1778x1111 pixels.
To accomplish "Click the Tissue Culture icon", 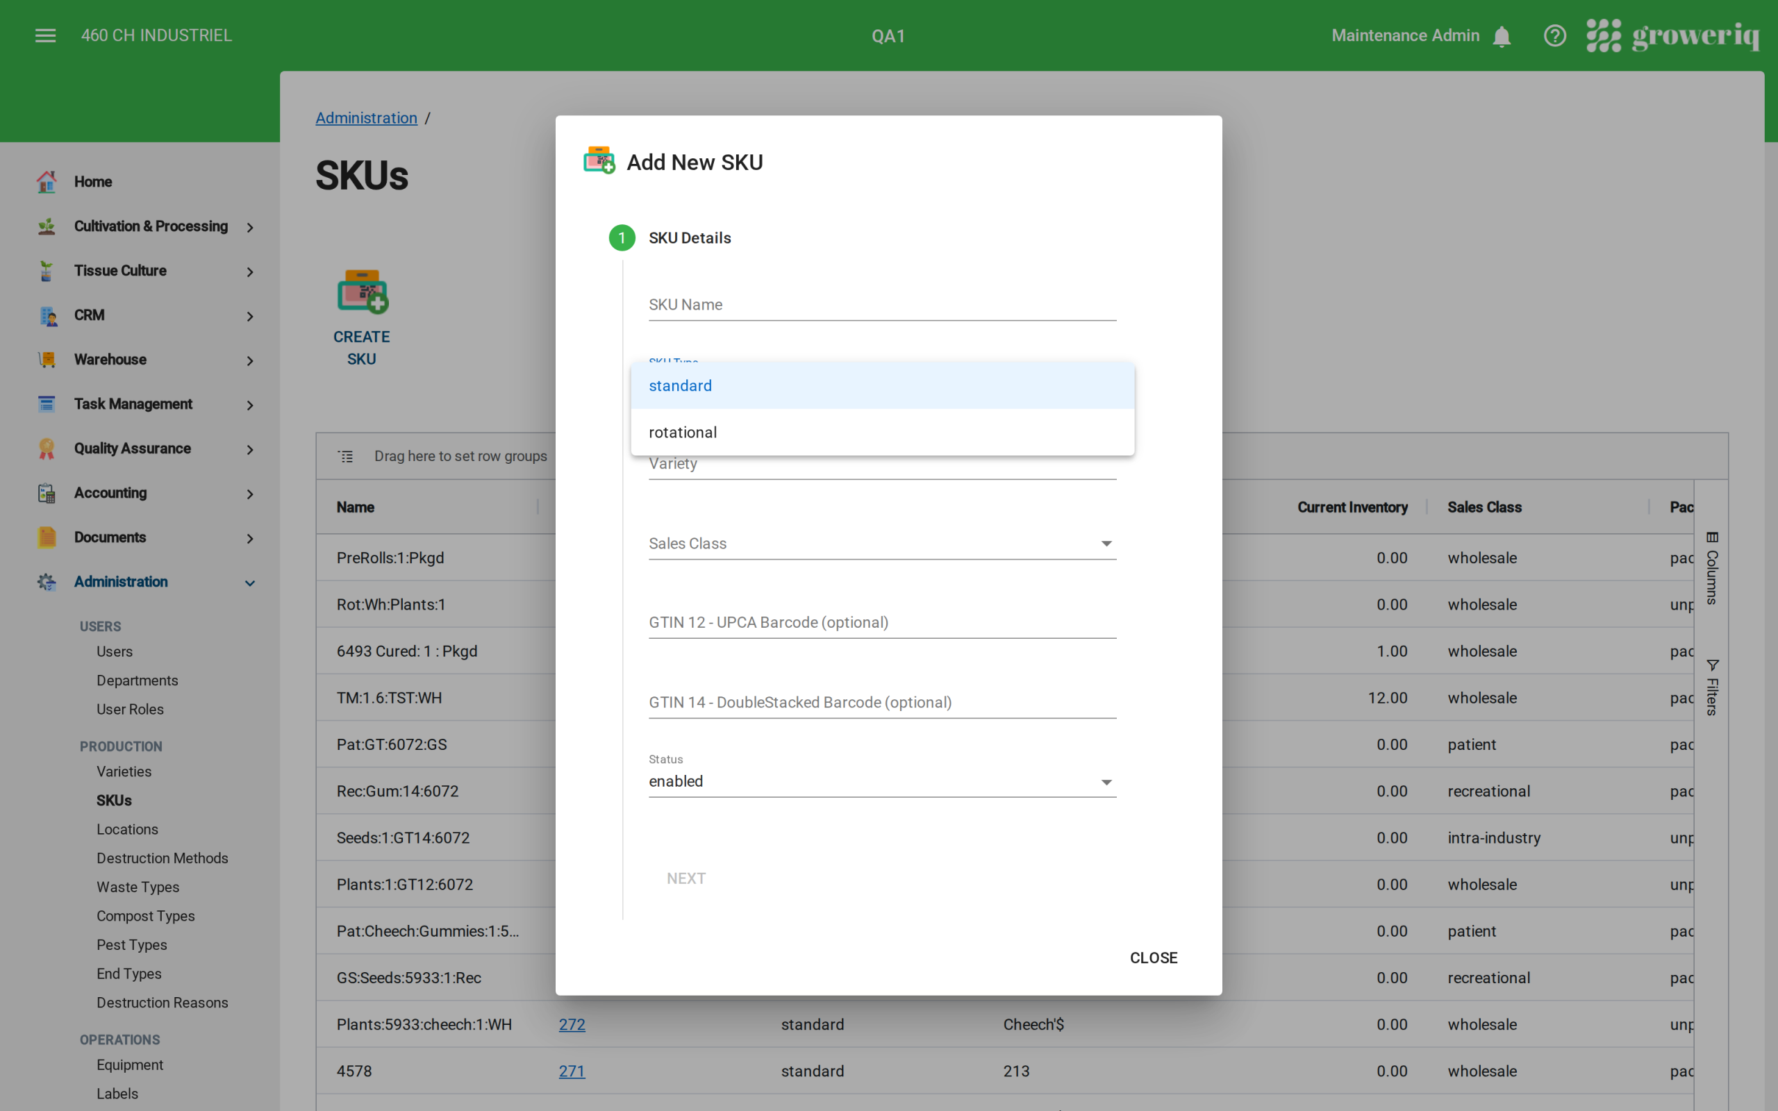I will point(47,270).
